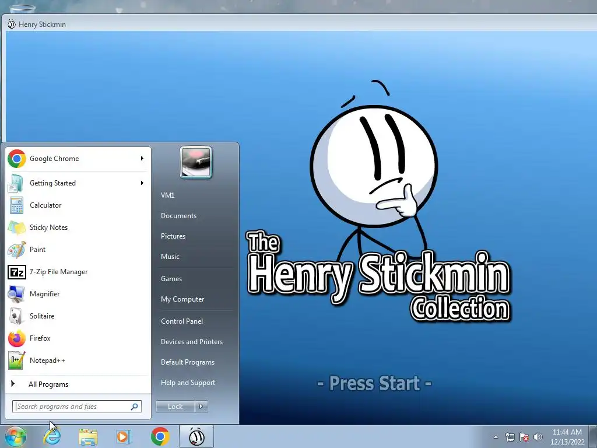Click the taskbar clock and date
The height and width of the screenshot is (448, 597).
[567, 437]
